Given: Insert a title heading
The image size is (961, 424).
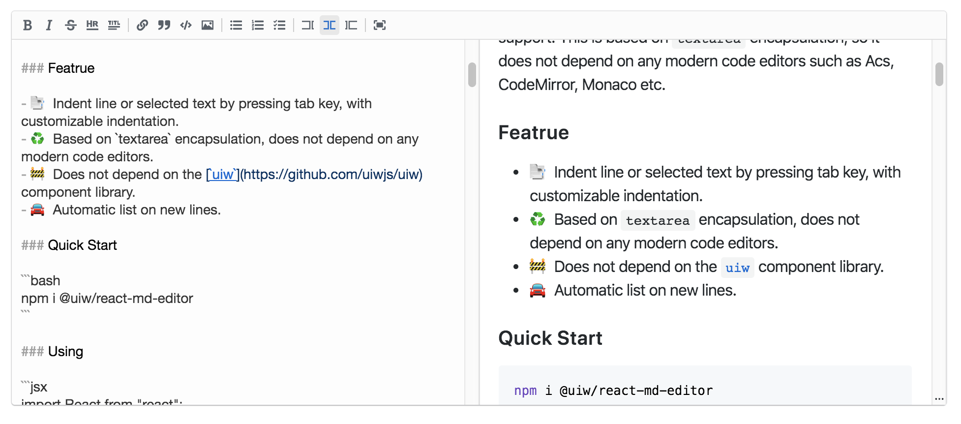Looking at the screenshot, I should pyautogui.click(x=114, y=25).
